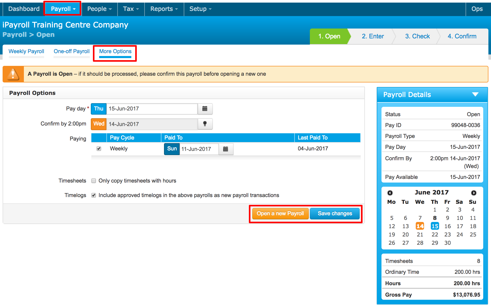Click the Gross Pay value $13,076.95
This screenshot has height=307, width=491.
tap(466, 295)
